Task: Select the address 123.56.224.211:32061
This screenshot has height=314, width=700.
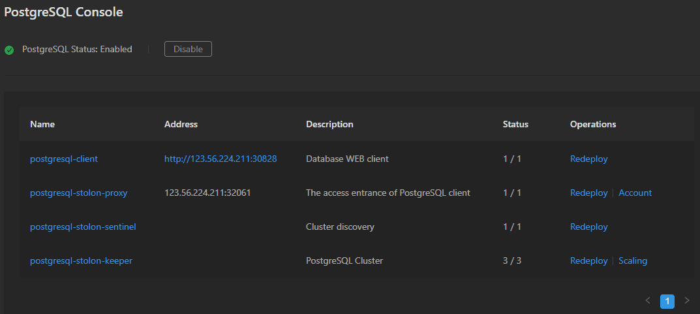Action: 207,193
